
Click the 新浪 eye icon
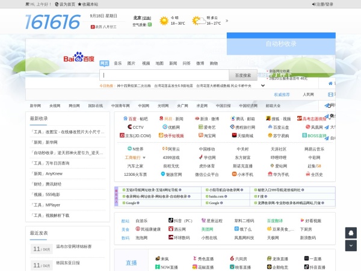(x=197, y=119)
